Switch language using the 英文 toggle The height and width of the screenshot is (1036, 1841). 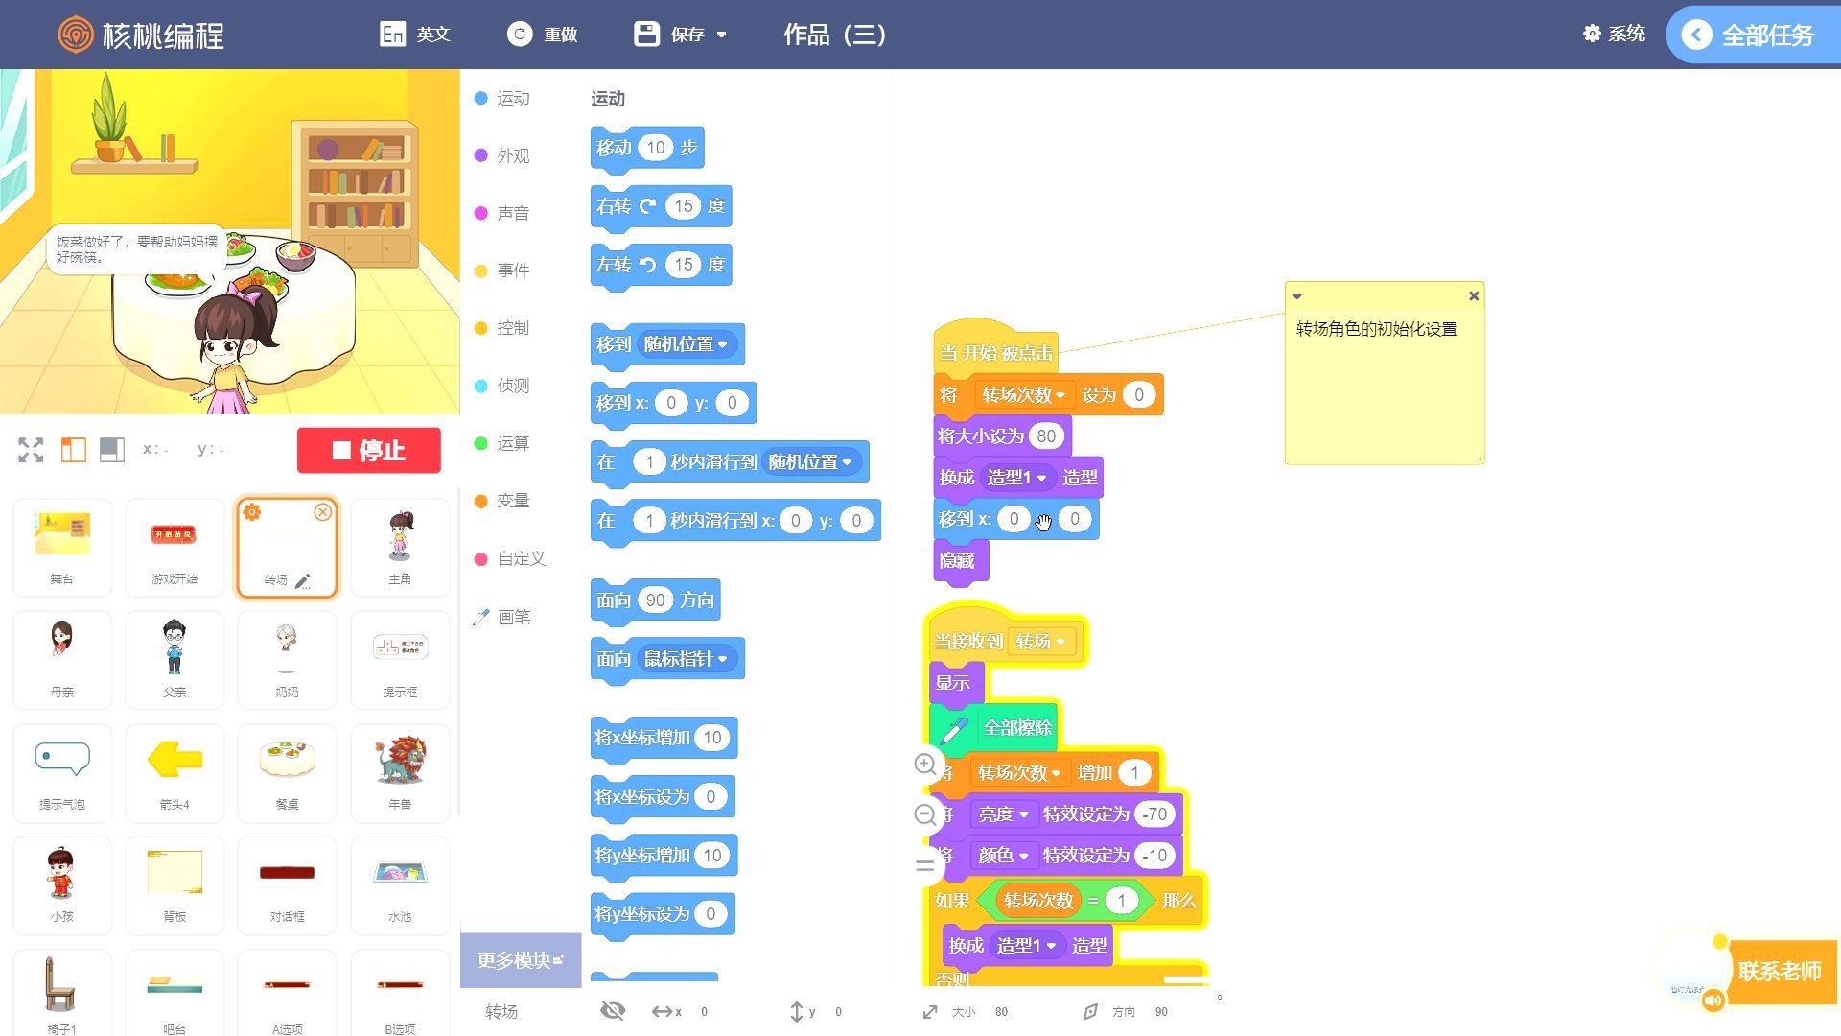(414, 34)
